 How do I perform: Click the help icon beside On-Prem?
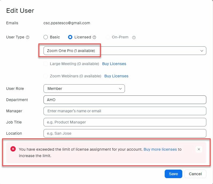pyautogui.click(x=134, y=37)
